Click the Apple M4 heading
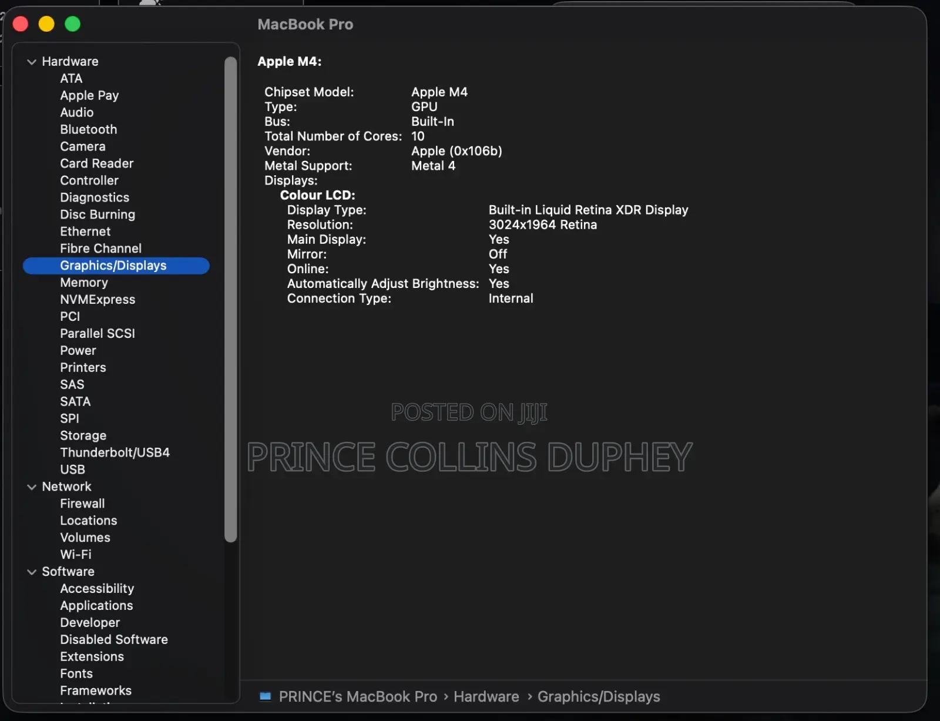Image resolution: width=940 pixels, height=721 pixels. click(x=290, y=62)
